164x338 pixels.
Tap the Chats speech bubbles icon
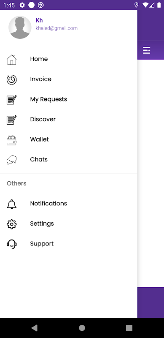[12, 160]
